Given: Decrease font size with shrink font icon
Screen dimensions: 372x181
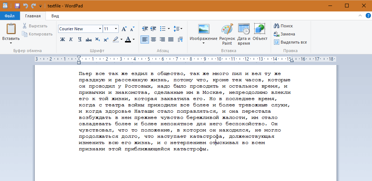Looking at the screenshot, I should point(132,29).
